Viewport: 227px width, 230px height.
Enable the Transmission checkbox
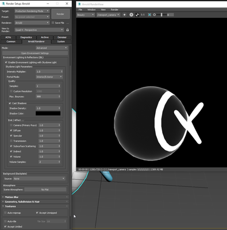11,141
